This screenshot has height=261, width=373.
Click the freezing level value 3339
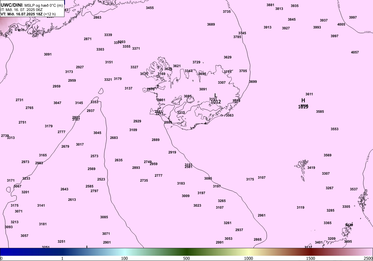point(108,35)
